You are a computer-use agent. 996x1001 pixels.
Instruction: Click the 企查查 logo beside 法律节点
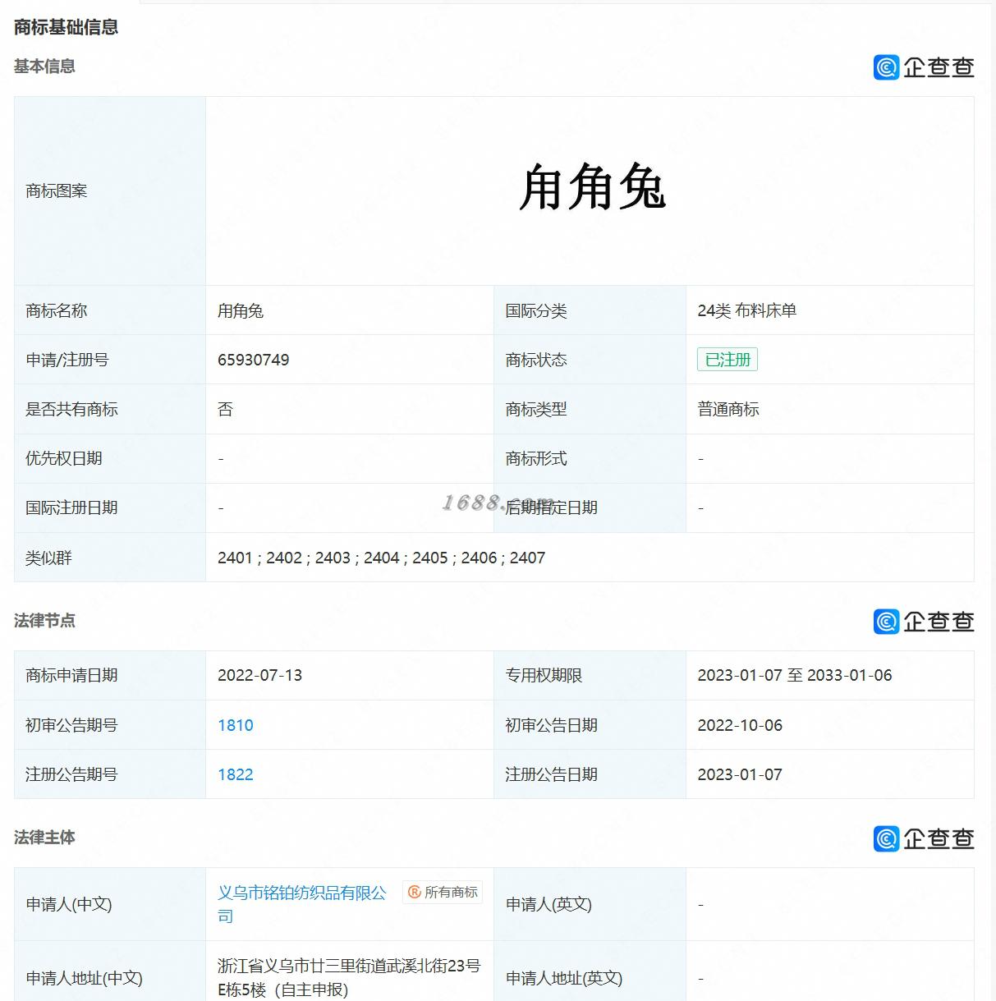[924, 622]
